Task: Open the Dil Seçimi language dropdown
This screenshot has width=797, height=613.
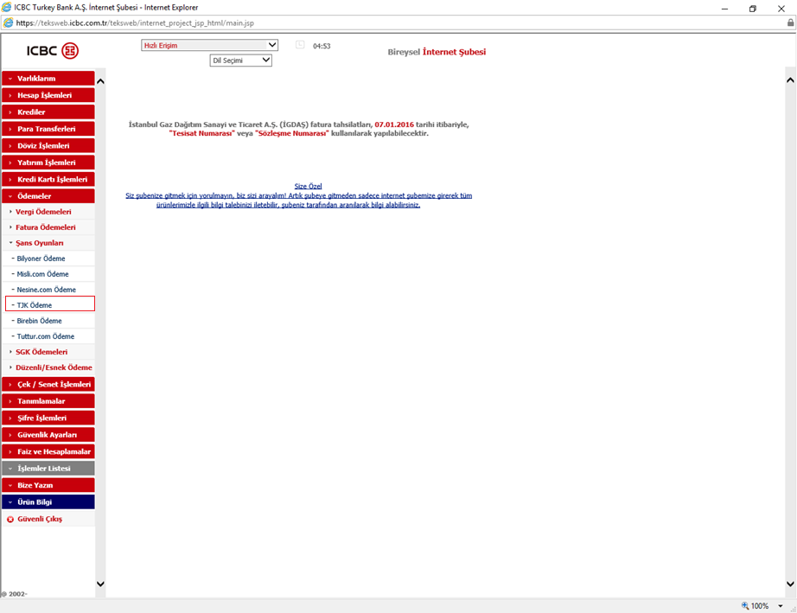Action: coord(241,61)
